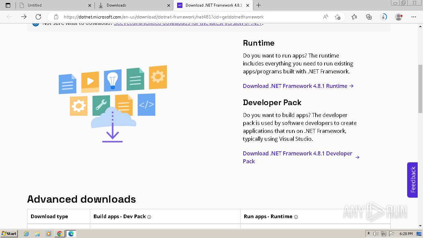Viewport: 423px width, 238px height.
Task: Click info icon next to Runtime header
Action: coord(296,217)
